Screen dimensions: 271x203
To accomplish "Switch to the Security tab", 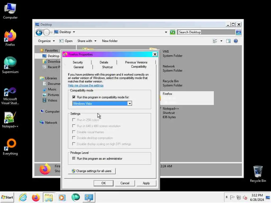I will [x=78, y=62].
